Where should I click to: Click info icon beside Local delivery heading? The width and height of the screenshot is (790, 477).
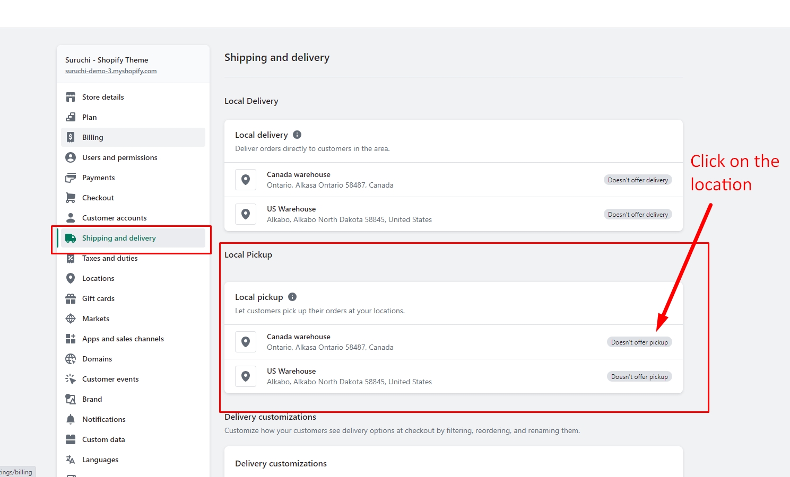click(x=297, y=135)
